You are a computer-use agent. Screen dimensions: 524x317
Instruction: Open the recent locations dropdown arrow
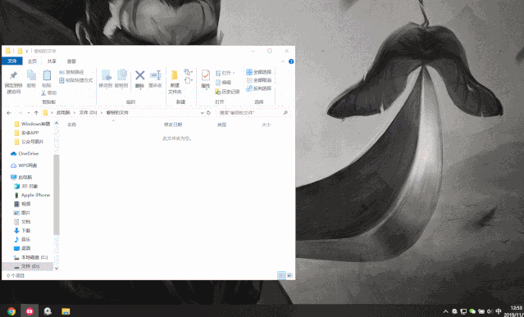pyautogui.click(x=29, y=113)
